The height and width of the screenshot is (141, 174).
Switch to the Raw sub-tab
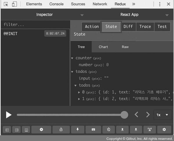pyautogui.click(x=125, y=47)
